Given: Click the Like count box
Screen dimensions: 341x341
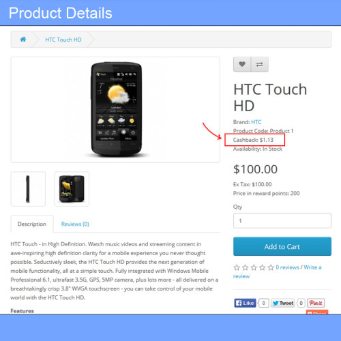Looking at the screenshot, I should coord(264,303).
